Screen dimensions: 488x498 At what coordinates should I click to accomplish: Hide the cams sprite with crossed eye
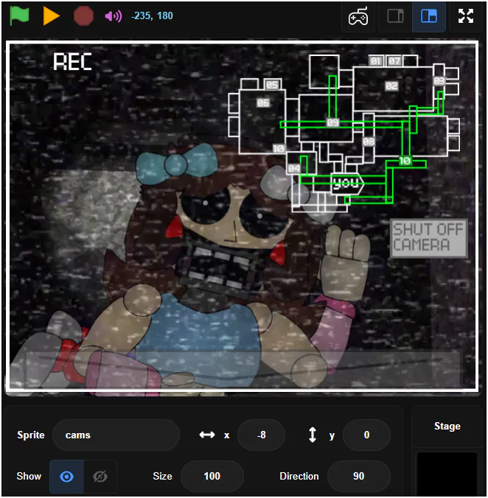(x=100, y=477)
